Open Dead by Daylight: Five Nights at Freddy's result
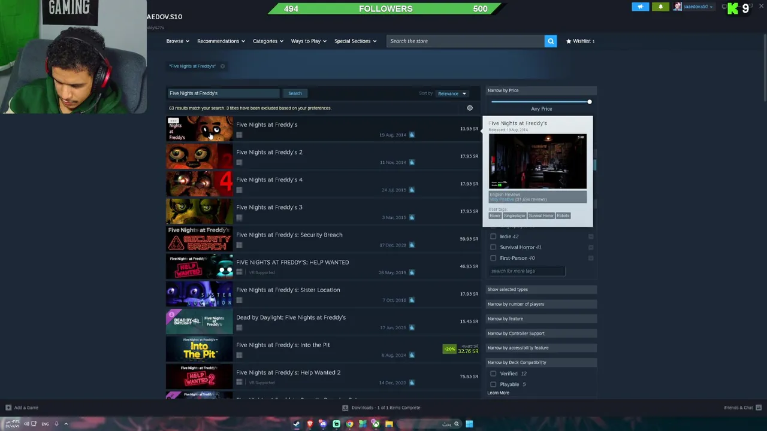 (322, 321)
